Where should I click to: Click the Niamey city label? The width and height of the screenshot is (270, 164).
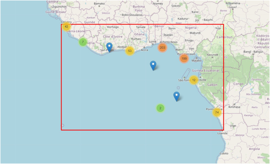coord(158,4)
